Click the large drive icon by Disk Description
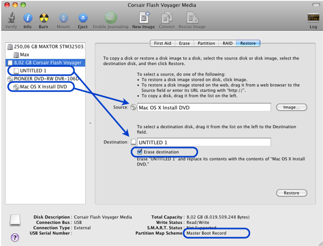 tap(15, 220)
